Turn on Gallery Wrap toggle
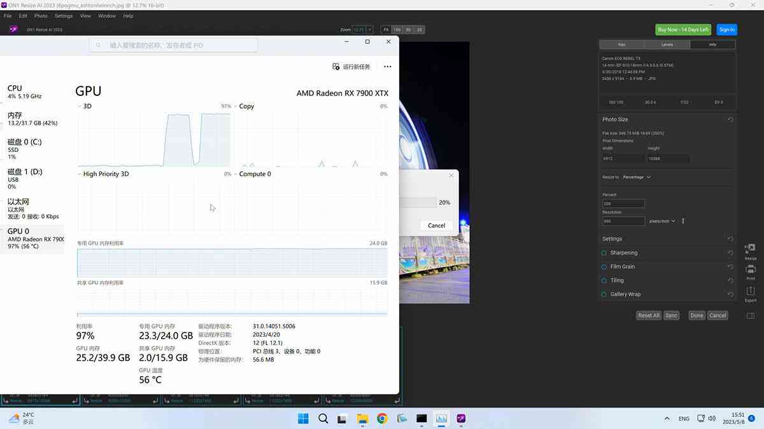This screenshot has width=764, height=429. [604, 294]
